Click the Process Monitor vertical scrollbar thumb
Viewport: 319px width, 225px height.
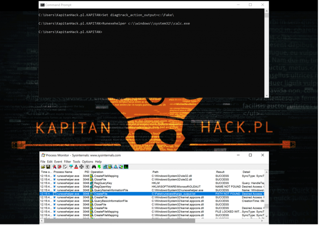[x=267, y=206]
